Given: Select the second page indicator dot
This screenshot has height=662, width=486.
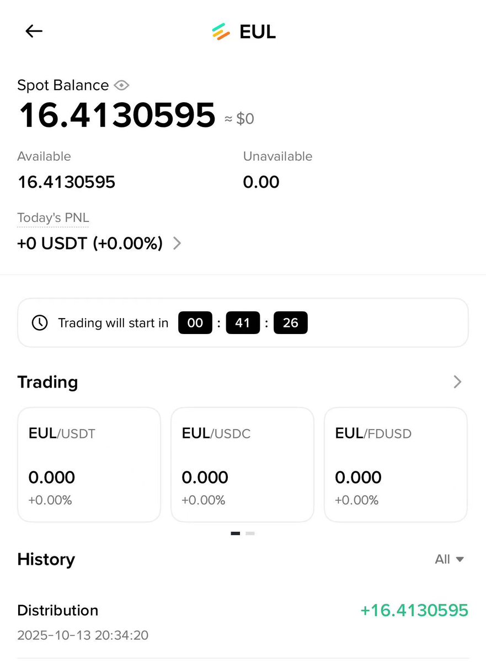Looking at the screenshot, I should 250,533.
